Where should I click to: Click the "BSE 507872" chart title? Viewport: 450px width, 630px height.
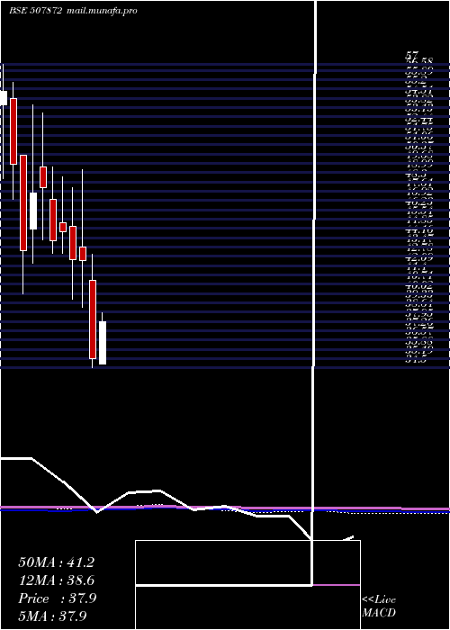click(x=36, y=11)
